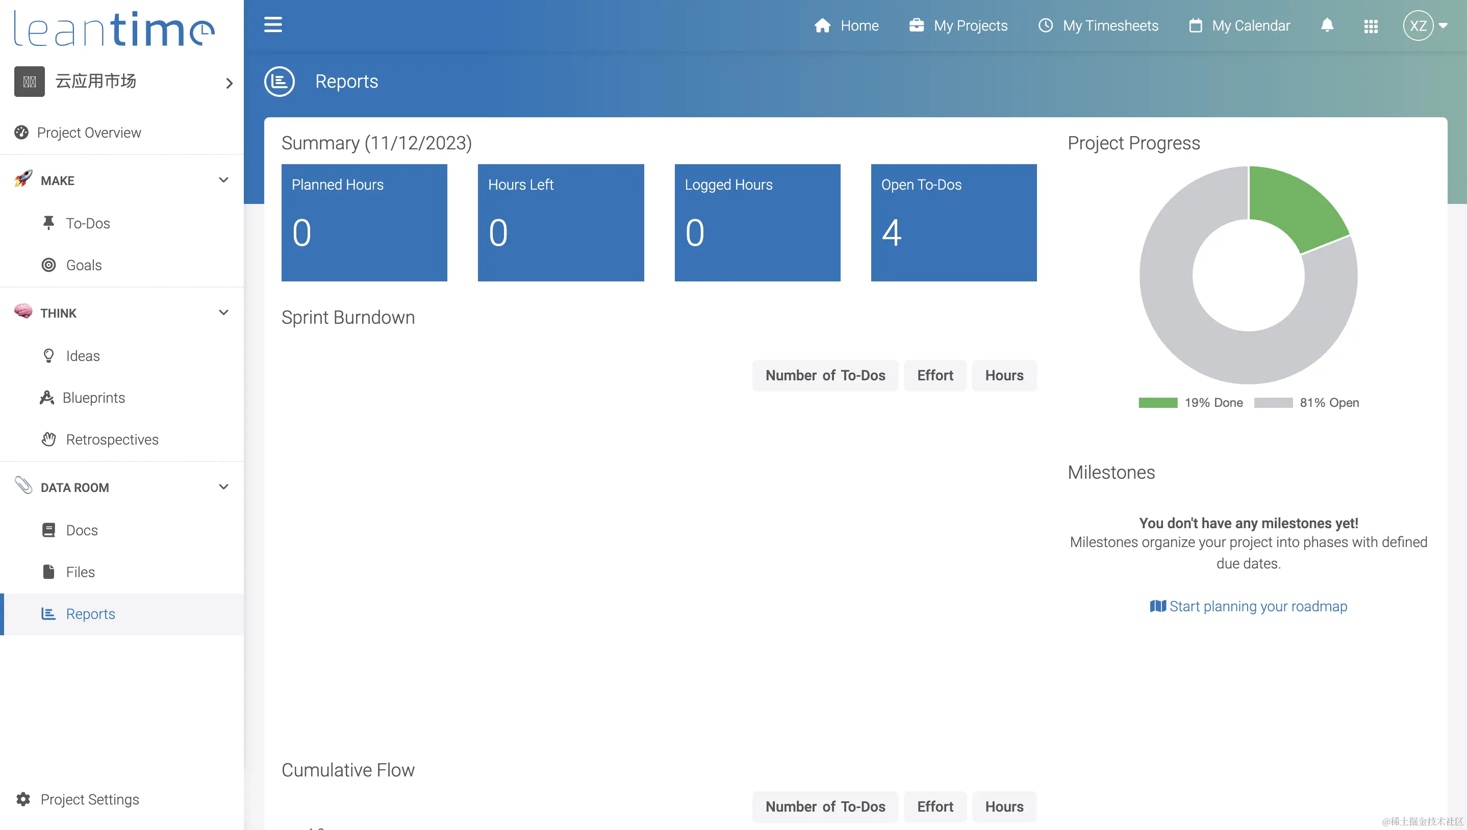Open My Timesheets in the top bar
Screen dimensions: 1467x830
tap(1110, 25)
